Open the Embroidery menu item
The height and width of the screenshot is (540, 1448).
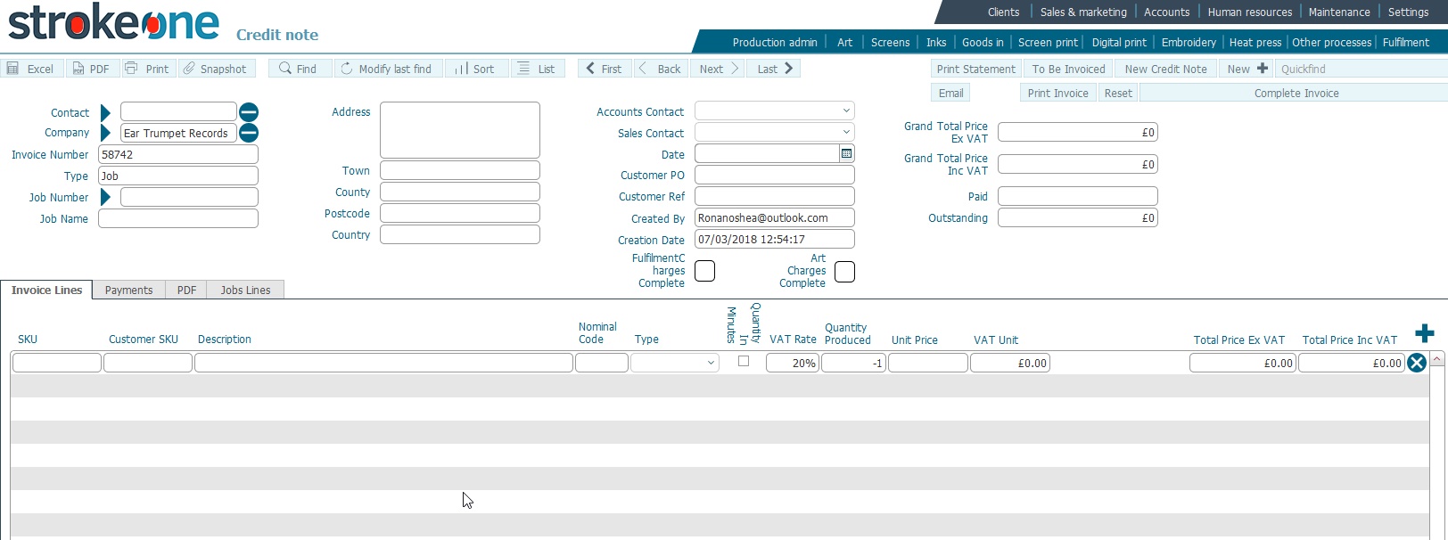pos(1188,43)
